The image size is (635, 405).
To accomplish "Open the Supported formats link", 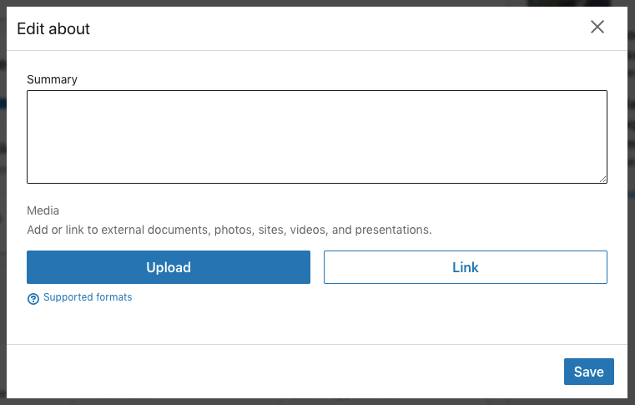I will (88, 297).
